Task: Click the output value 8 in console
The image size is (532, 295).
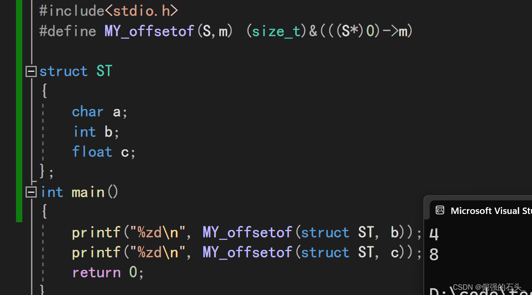Action: point(434,255)
